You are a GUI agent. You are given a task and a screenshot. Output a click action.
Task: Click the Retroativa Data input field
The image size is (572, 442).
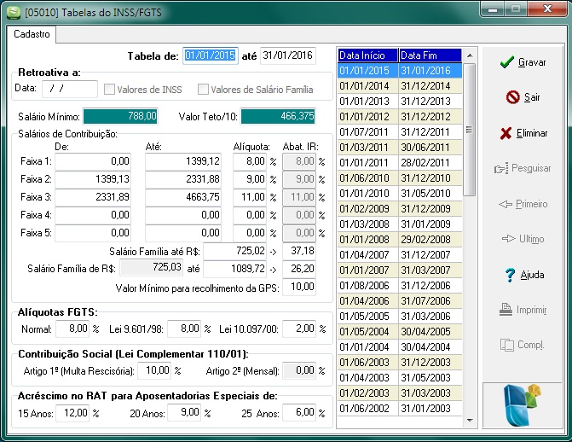coord(70,89)
